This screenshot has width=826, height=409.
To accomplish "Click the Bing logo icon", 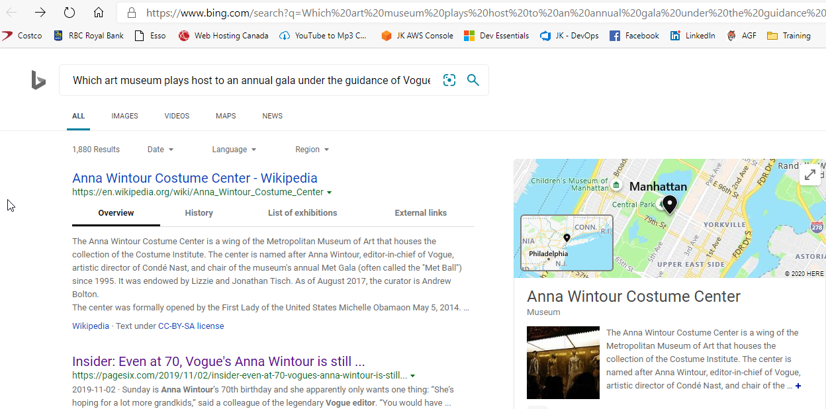I will (38, 80).
